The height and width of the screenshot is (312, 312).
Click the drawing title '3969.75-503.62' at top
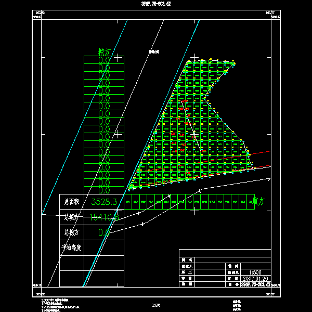[x=156, y=4]
